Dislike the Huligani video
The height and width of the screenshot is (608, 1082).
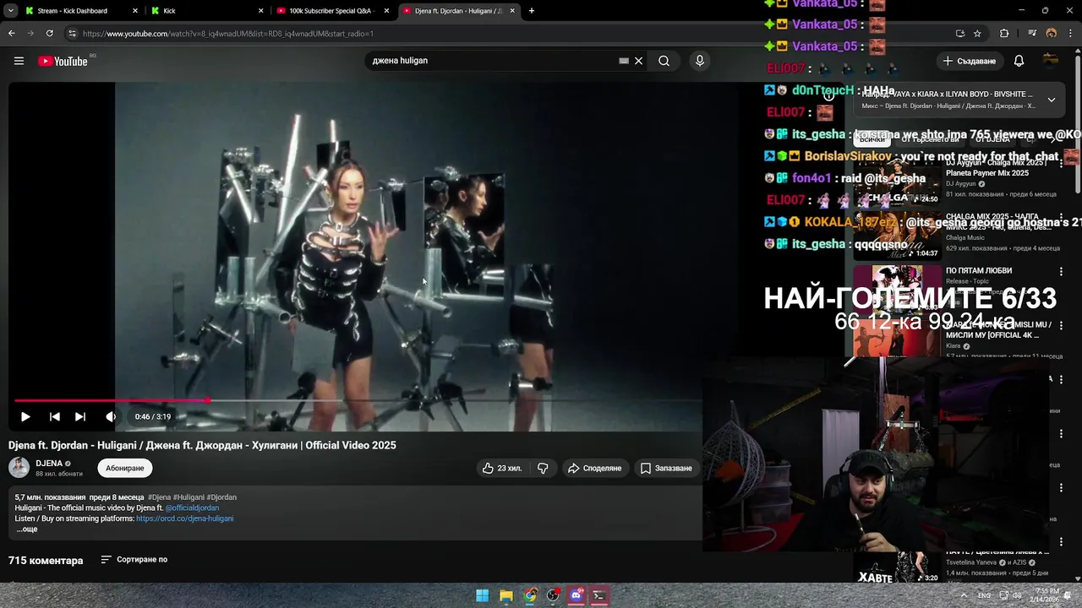tap(543, 468)
